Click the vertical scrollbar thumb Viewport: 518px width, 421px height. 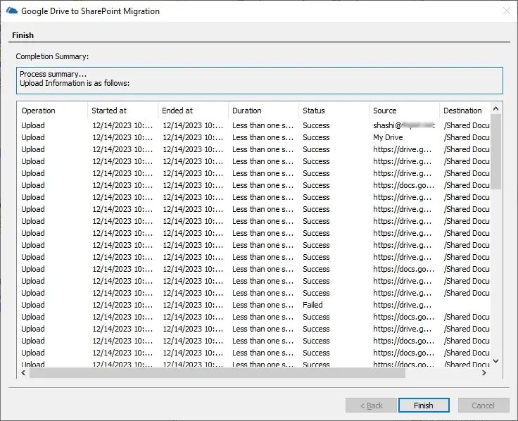[495, 151]
